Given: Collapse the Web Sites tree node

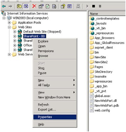Looking at the screenshot, I should point(9,27).
